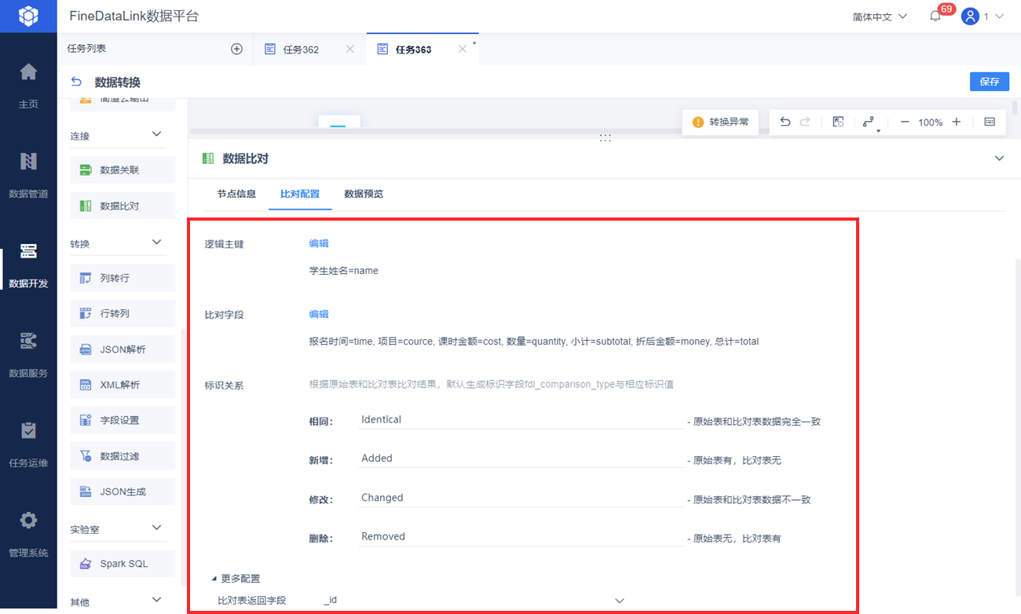Switch to the 节点信息 tab

(236, 194)
